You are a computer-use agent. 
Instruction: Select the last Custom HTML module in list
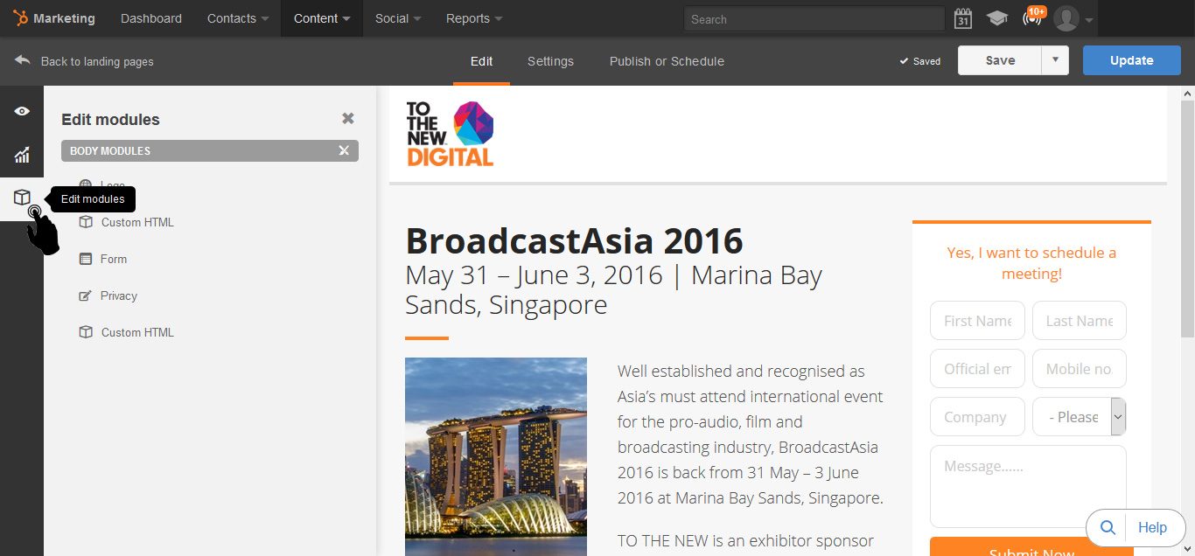pyautogui.click(x=137, y=332)
